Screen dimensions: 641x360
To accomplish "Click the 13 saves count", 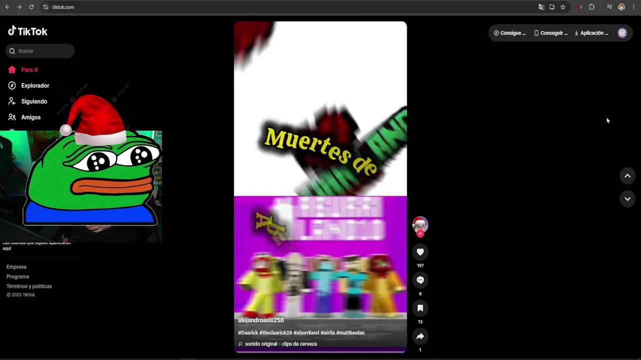I will pyautogui.click(x=420, y=322).
